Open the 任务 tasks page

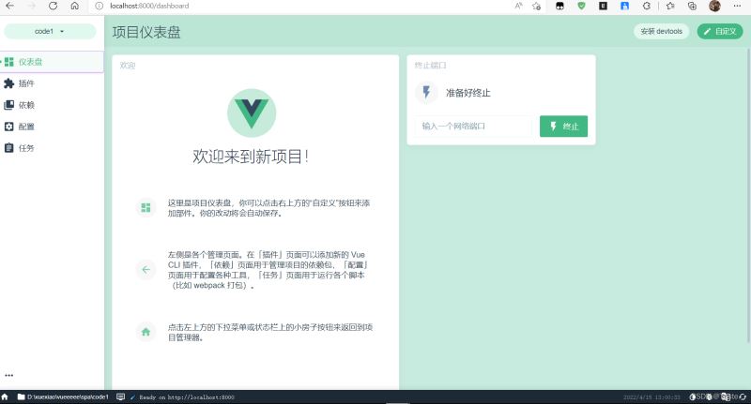(x=52, y=148)
